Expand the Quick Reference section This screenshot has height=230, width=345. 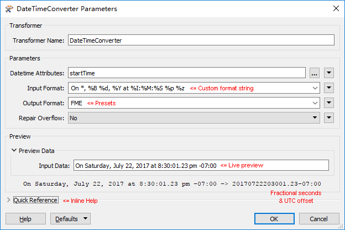pos(9,200)
